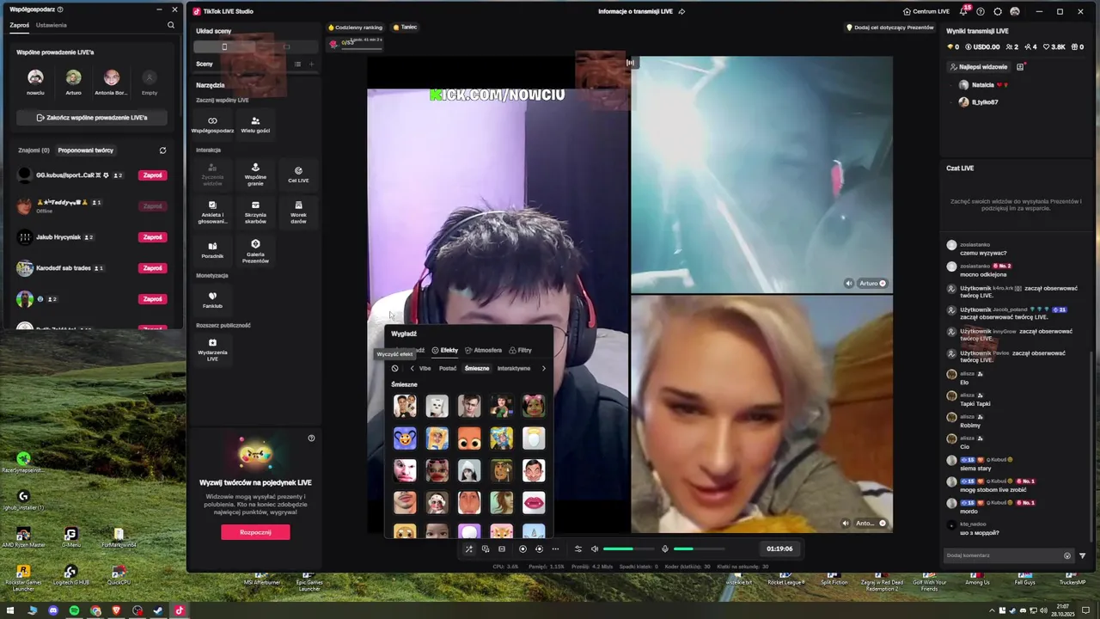Open Skrzynia skarbów tool
This screenshot has width=1100, height=619.
[255, 212]
